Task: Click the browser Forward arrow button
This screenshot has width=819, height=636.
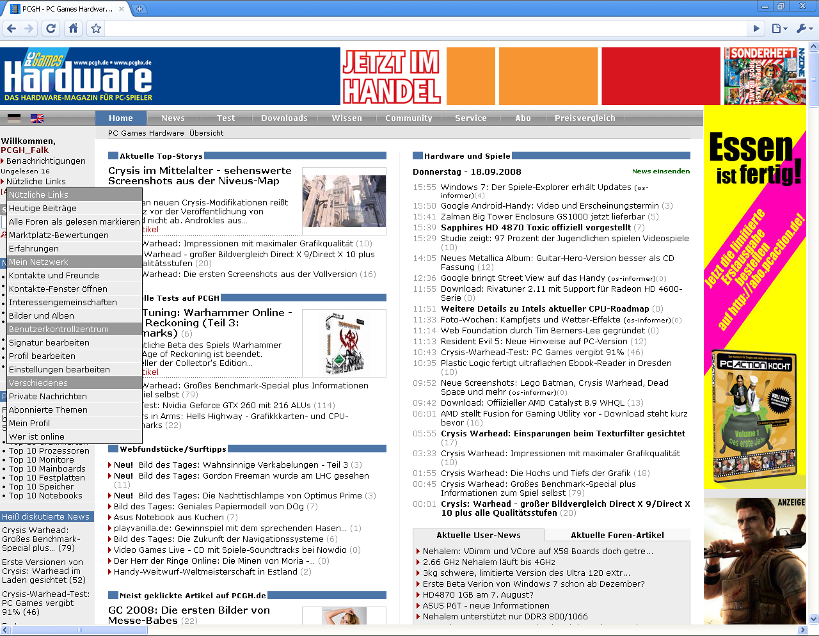Action: pyautogui.click(x=29, y=28)
